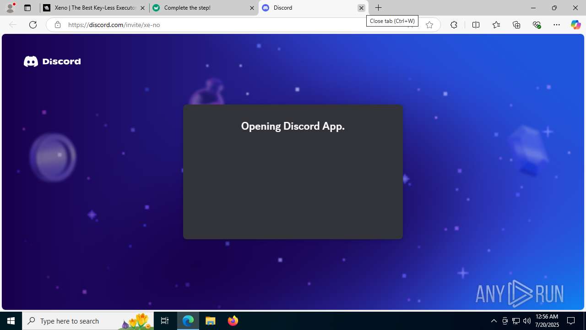The height and width of the screenshot is (330, 586).
Task: Open the Favorites list
Action: pos(496,25)
